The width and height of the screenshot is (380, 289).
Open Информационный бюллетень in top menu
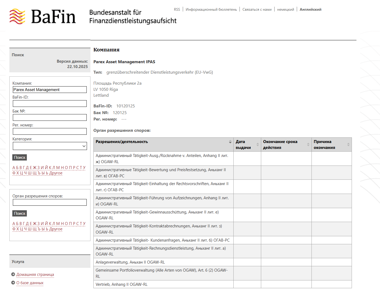pos(211,9)
